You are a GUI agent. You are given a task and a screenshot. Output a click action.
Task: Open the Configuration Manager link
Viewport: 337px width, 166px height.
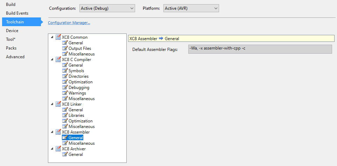(x=69, y=23)
